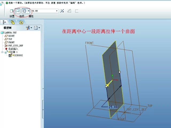Open the 属性 properties panel

click(31, 16)
